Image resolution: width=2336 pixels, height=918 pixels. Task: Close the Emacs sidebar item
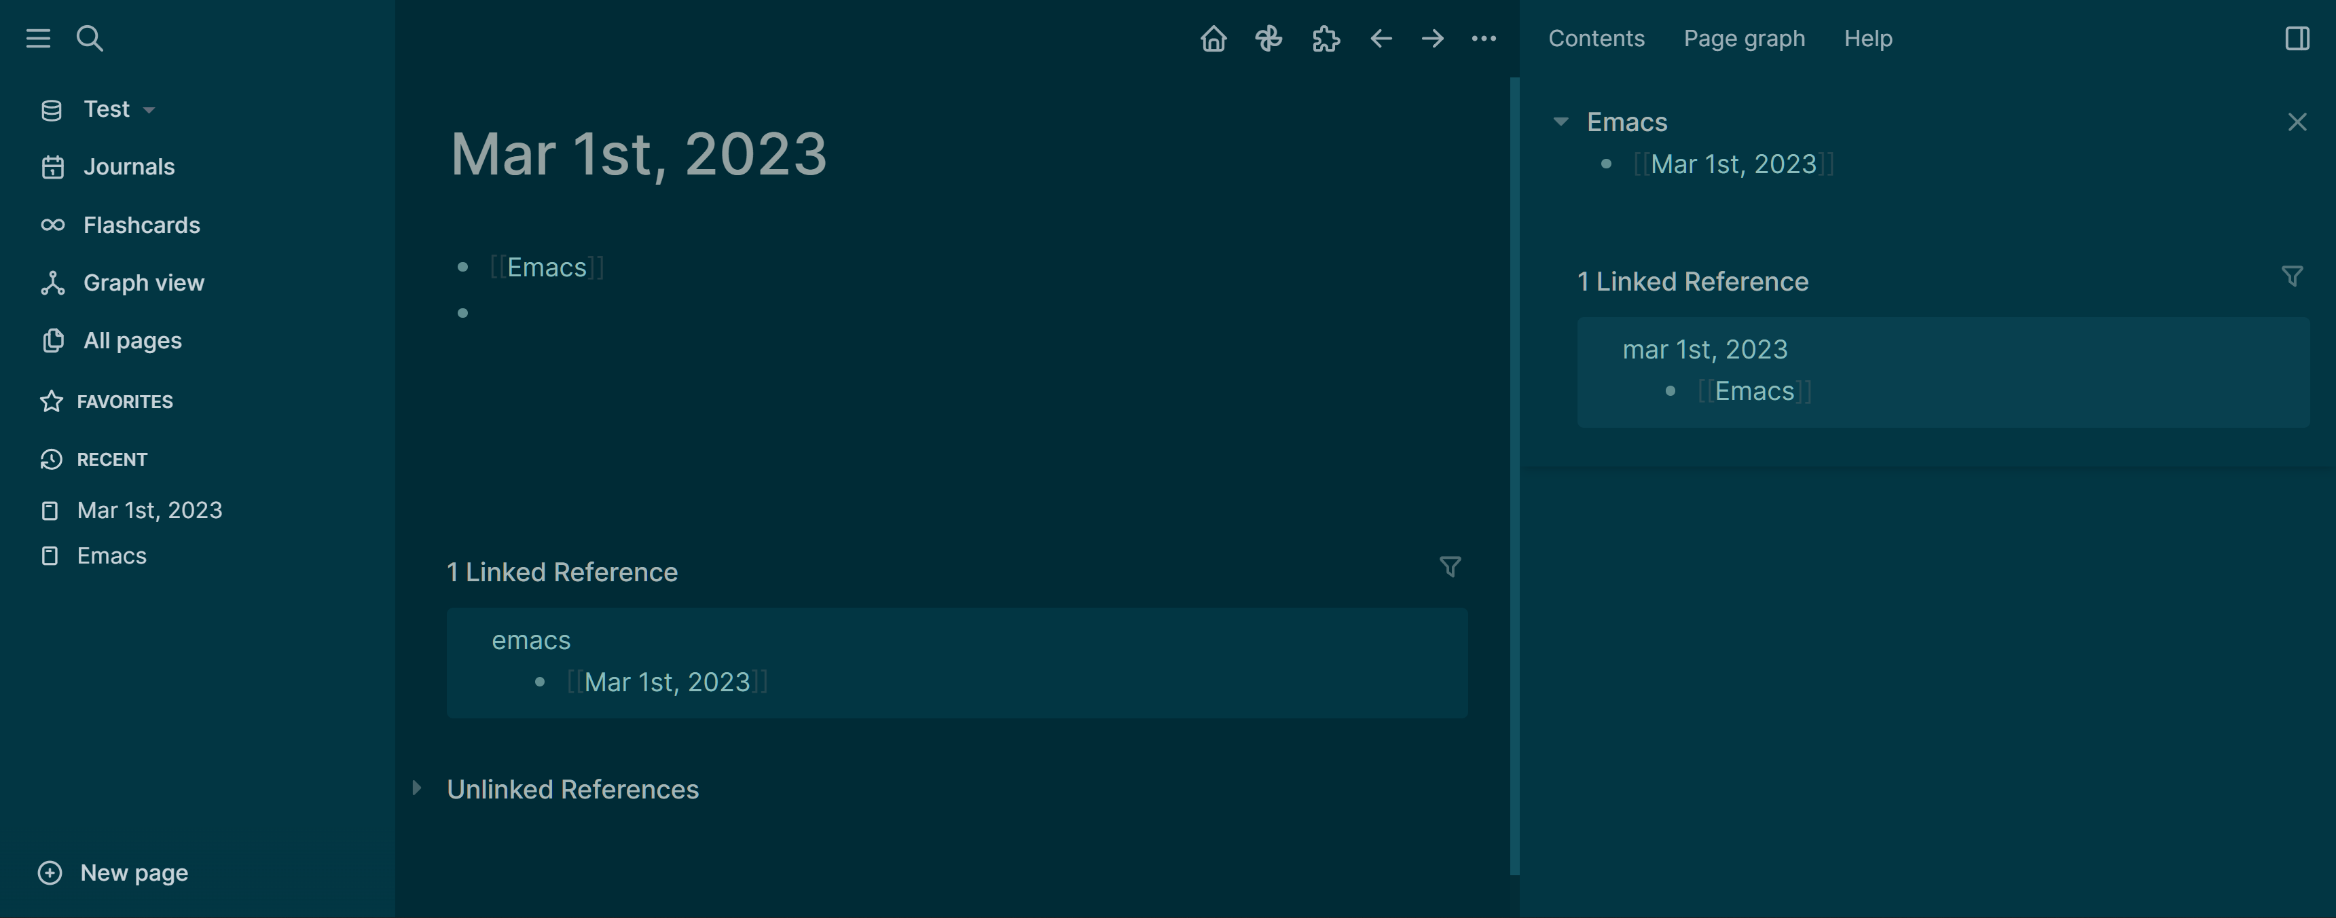(x=2297, y=121)
